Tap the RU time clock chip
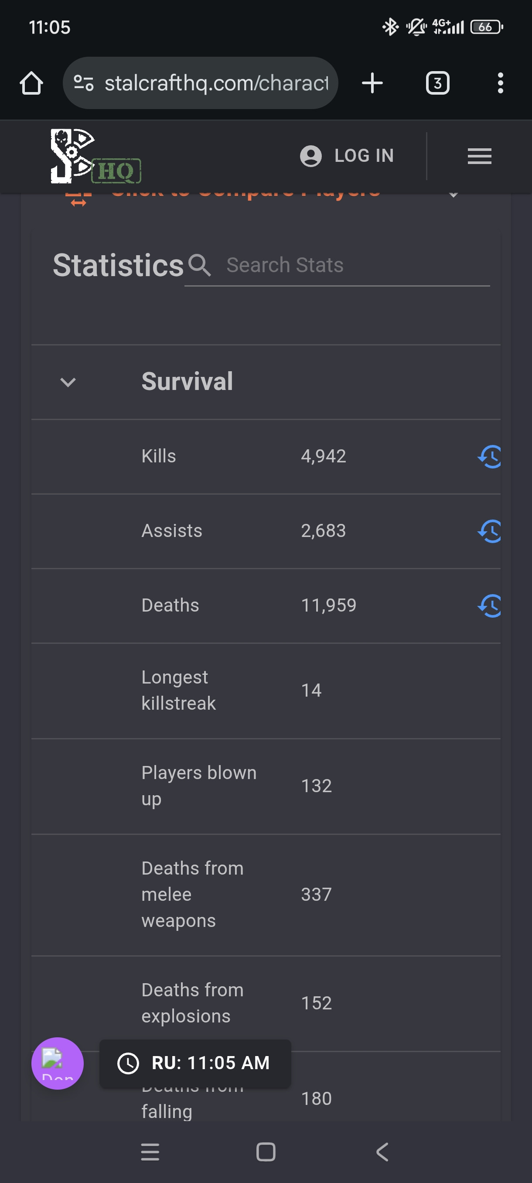 point(195,1063)
